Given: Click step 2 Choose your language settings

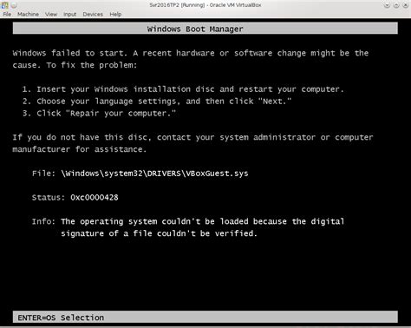Looking at the screenshot, I should pyautogui.click(x=157, y=102).
